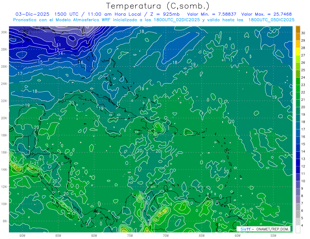This screenshot has height=239, width=310.
Task: Click the map contour label '12' over the Gulf
Action: (x=57, y=50)
